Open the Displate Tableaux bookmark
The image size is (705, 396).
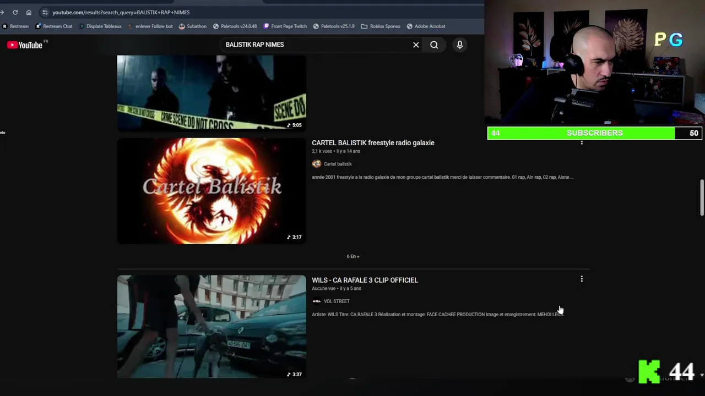100,26
